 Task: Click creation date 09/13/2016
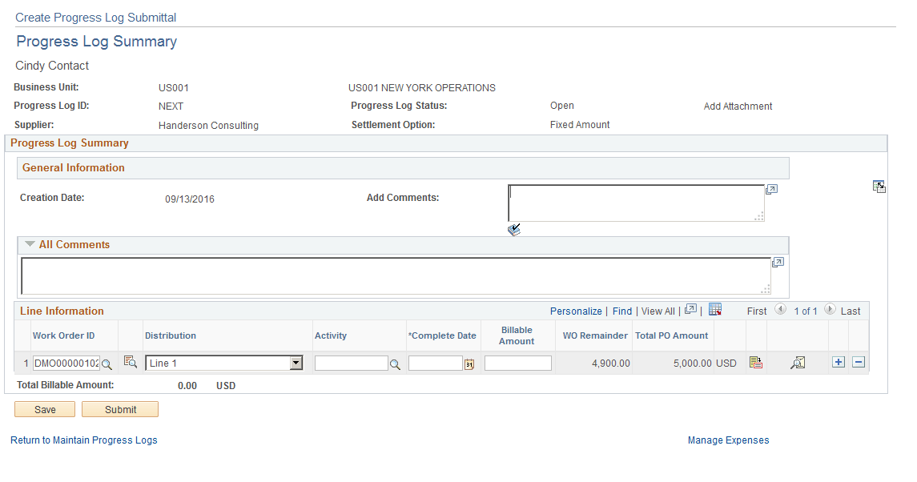[x=190, y=199]
